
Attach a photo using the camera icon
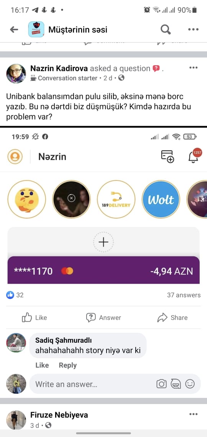coord(161,384)
